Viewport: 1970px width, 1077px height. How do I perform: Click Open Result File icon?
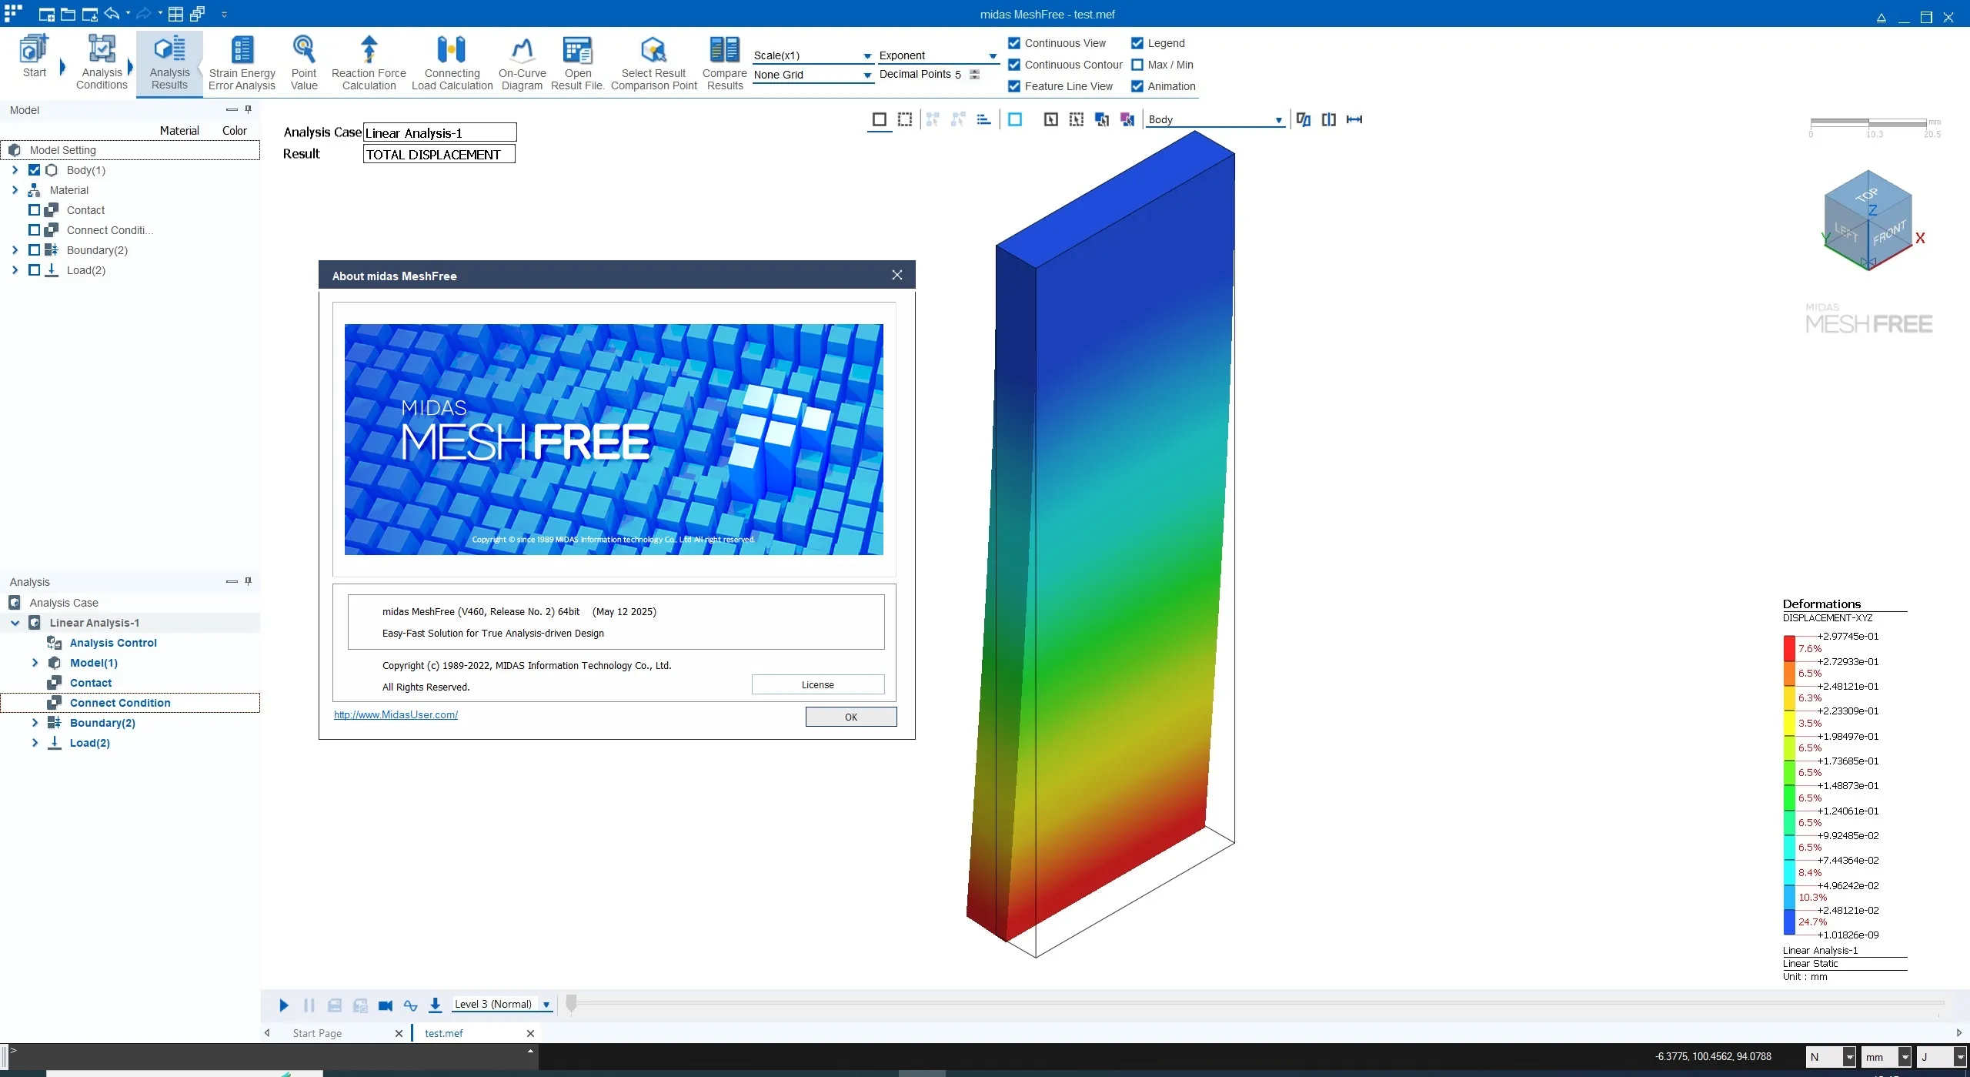coord(577,63)
